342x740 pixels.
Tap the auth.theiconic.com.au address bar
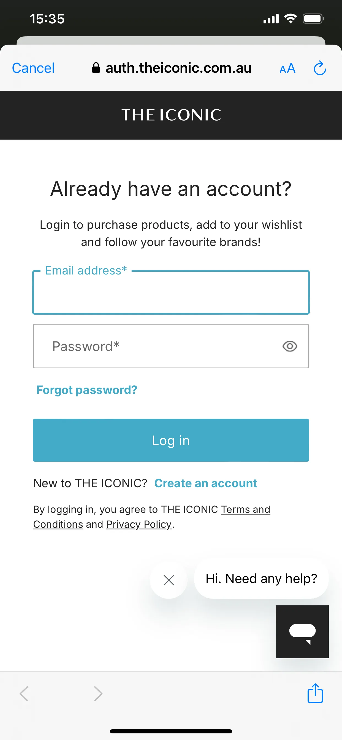(x=172, y=68)
